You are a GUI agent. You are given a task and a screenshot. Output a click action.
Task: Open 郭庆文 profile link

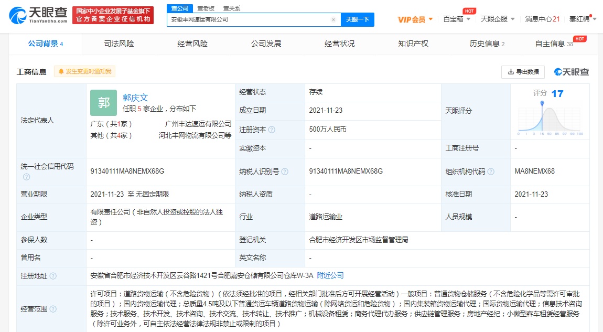tap(135, 98)
